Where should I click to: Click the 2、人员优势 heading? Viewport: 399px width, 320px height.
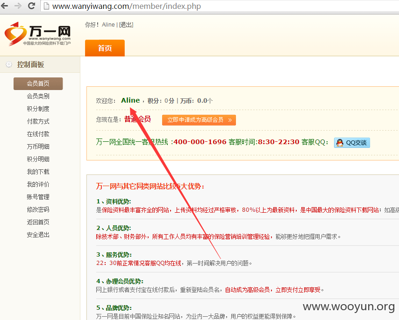tap(114, 228)
